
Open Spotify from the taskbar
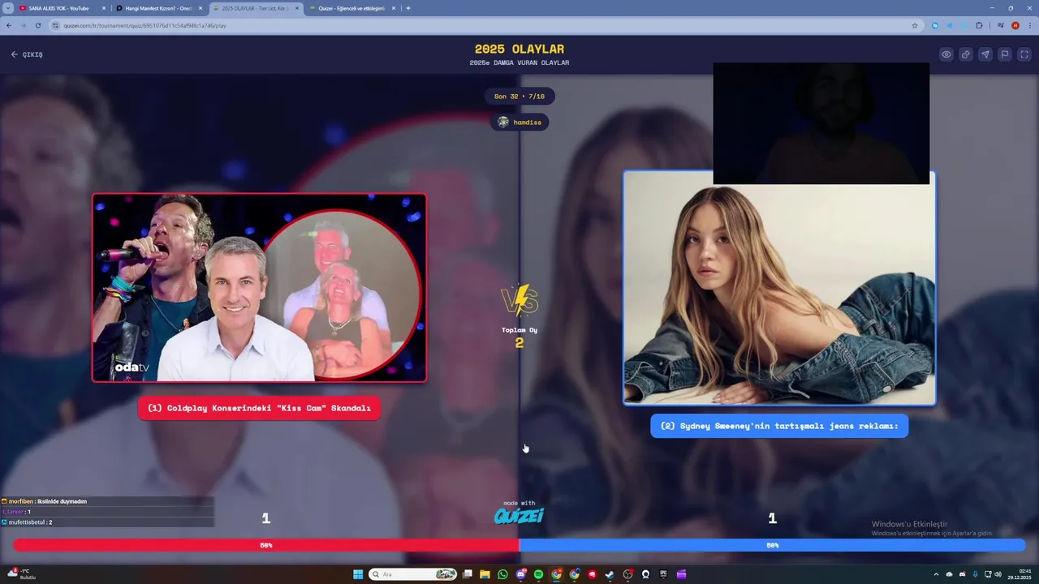coord(539,574)
